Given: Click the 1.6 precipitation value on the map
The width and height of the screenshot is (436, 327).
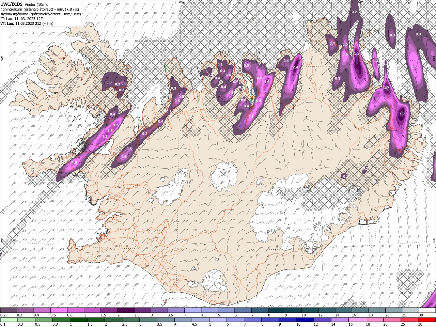Looking at the screenshot, I should point(267,82).
